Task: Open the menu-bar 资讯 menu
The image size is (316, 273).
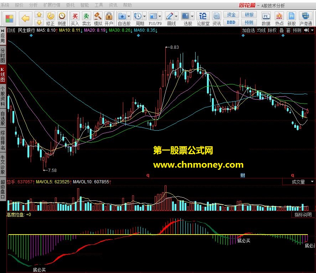Action: point(113,5)
